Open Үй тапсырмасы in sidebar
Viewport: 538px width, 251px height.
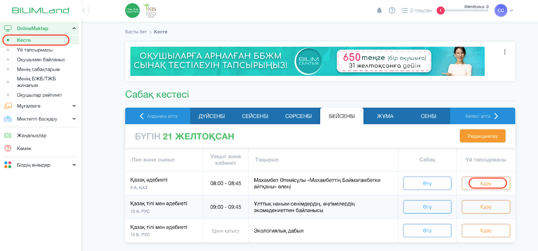click(35, 50)
